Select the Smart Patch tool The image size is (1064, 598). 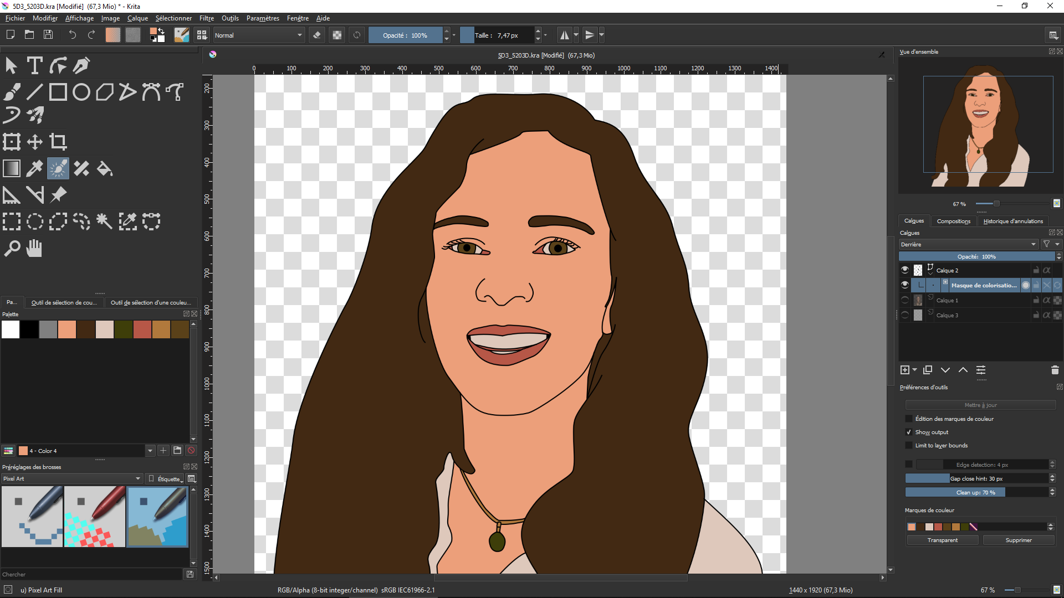(81, 168)
